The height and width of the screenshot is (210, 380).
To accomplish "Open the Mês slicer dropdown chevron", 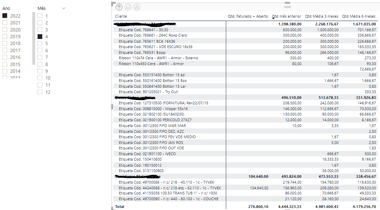I will (x=64, y=8).
